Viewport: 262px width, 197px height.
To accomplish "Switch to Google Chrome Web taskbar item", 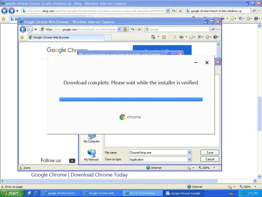I will 102,193.
